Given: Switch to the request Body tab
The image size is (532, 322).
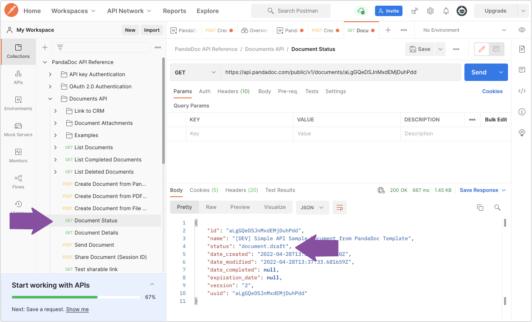Looking at the screenshot, I should (x=264, y=91).
